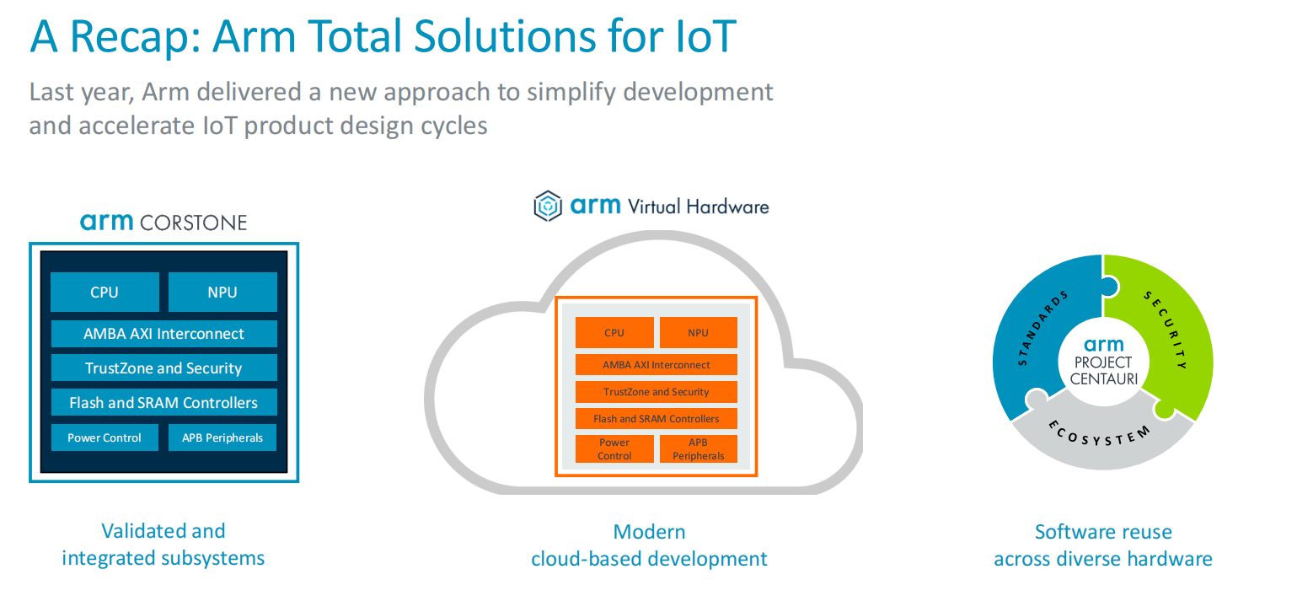
Task: Select the blue CPU block in Corstone
Action: pyautogui.click(x=105, y=292)
